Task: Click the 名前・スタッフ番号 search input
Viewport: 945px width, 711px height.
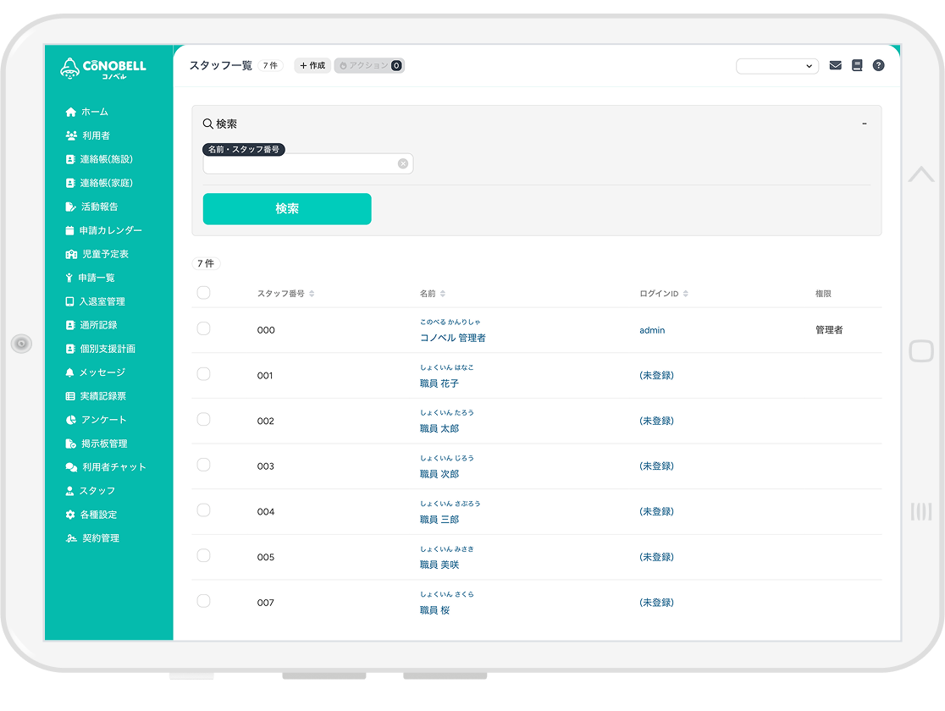Action: coord(300,164)
